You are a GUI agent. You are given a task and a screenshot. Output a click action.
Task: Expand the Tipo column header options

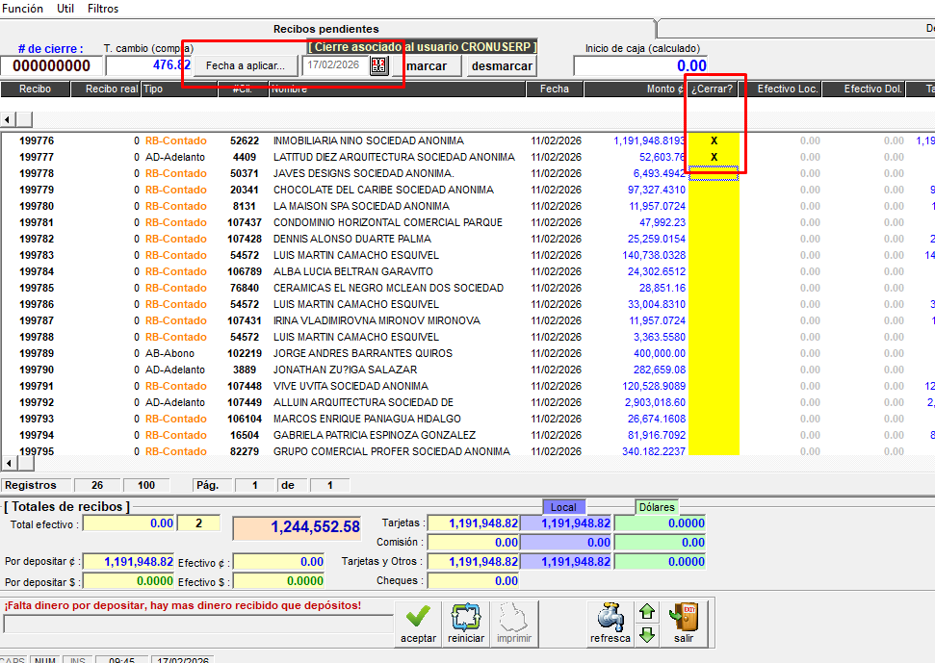click(180, 89)
